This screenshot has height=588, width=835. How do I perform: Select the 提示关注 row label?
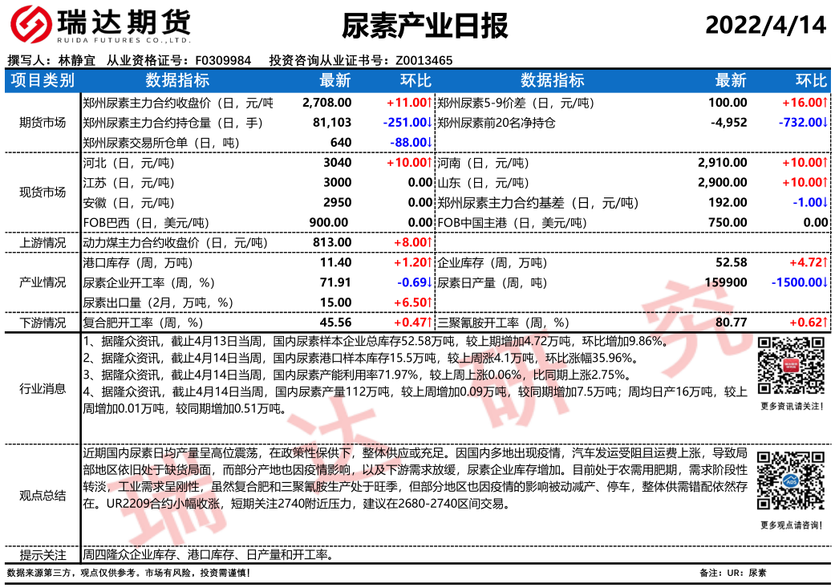click(43, 555)
